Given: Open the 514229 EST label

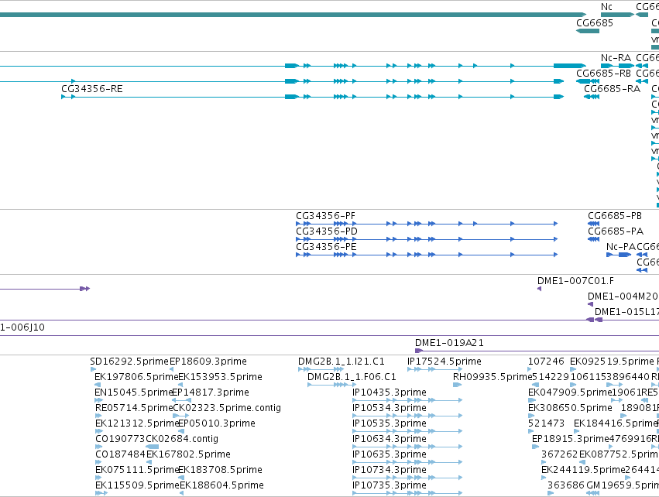Looking at the screenshot, I should pos(551,377).
